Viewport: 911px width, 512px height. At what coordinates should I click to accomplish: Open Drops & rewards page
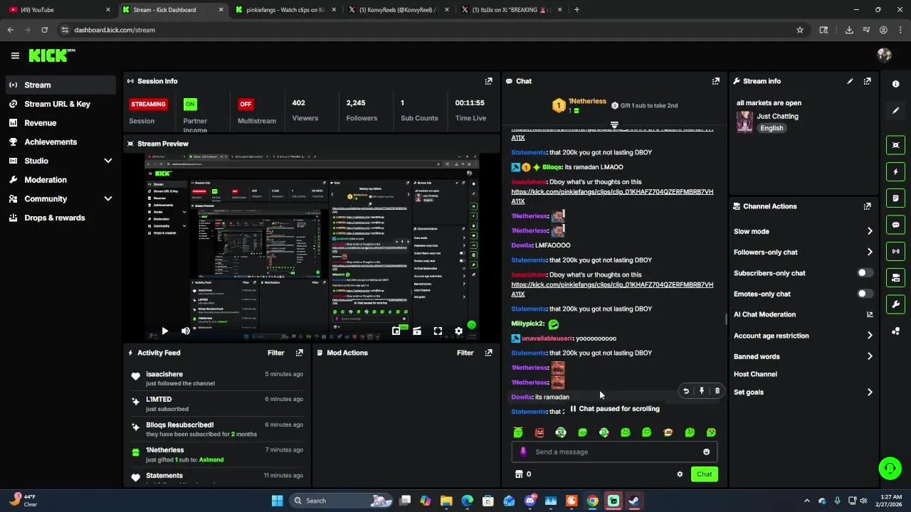pos(60,218)
